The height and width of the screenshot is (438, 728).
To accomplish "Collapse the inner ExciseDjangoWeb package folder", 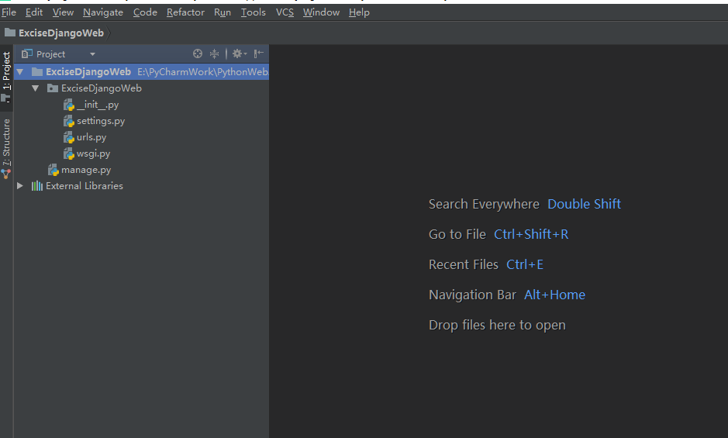I will (x=36, y=88).
